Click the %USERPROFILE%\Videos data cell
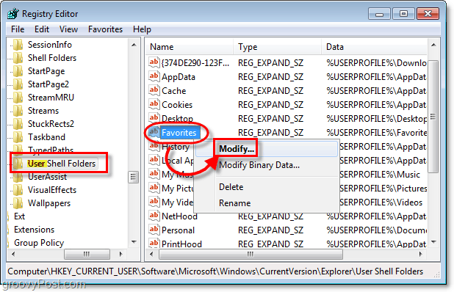Viewport: 454px width, 292px height. pyautogui.click(x=381, y=202)
